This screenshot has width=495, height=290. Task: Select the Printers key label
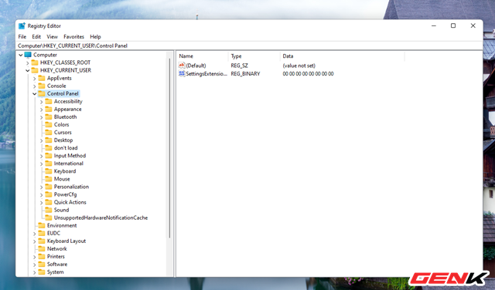pyautogui.click(x=56, y=256)
